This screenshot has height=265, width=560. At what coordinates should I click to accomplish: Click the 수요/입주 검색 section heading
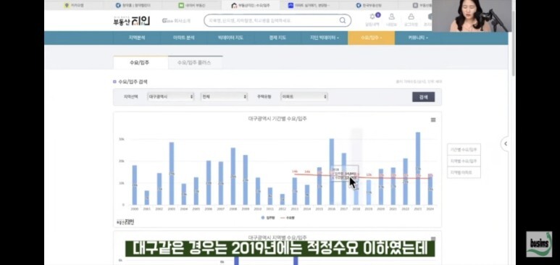point(133,82)
